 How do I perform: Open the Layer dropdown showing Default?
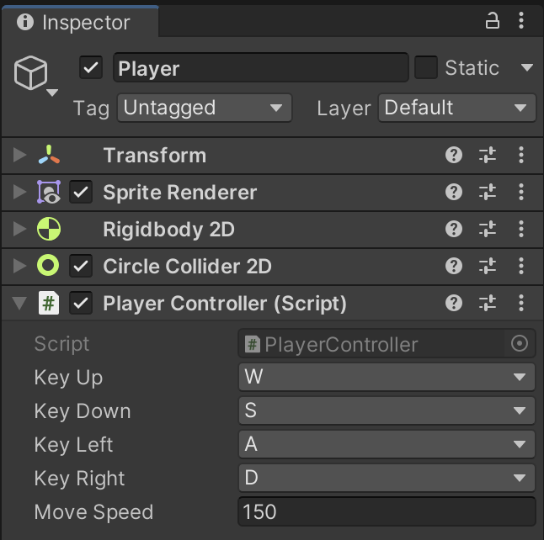click(456, 108)
